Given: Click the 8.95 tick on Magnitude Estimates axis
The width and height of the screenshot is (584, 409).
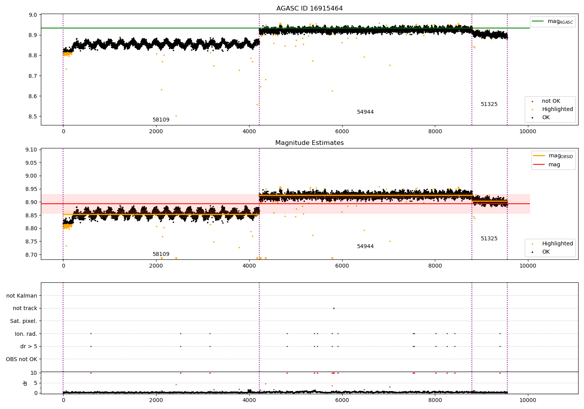Looking at the screenshot, I should (x=31, y=189).
